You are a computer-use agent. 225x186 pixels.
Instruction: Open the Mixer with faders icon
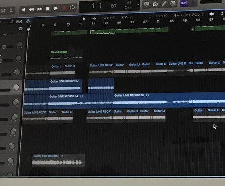(x=3, y=11)
